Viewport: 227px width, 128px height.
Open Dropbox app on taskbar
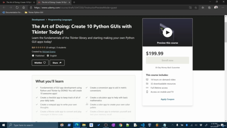pos(91,125)
